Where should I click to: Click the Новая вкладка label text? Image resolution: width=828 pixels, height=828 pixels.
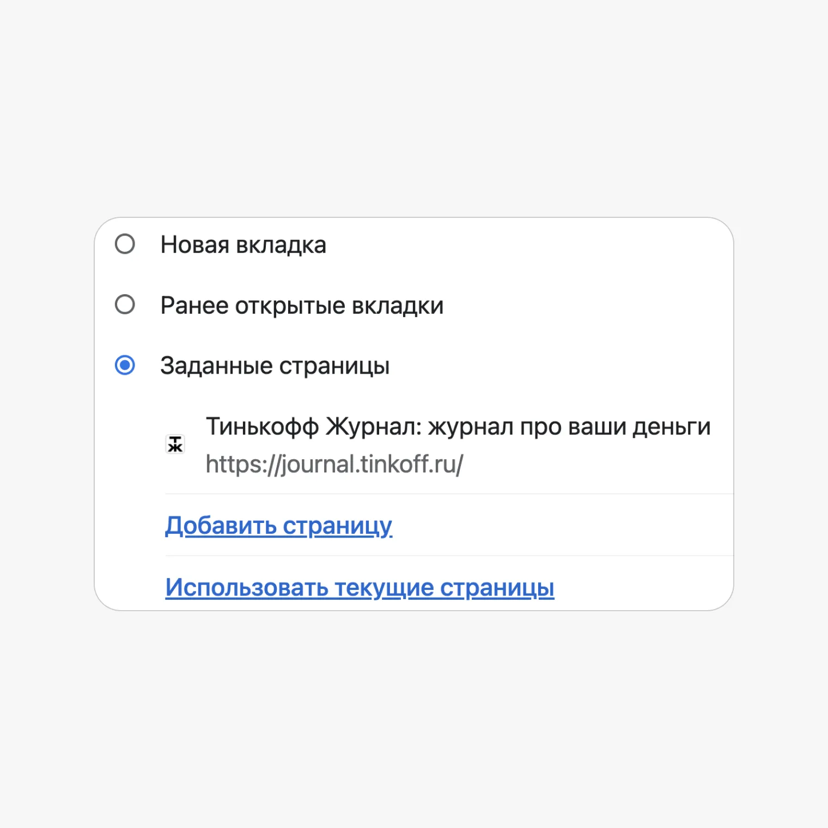243,245
